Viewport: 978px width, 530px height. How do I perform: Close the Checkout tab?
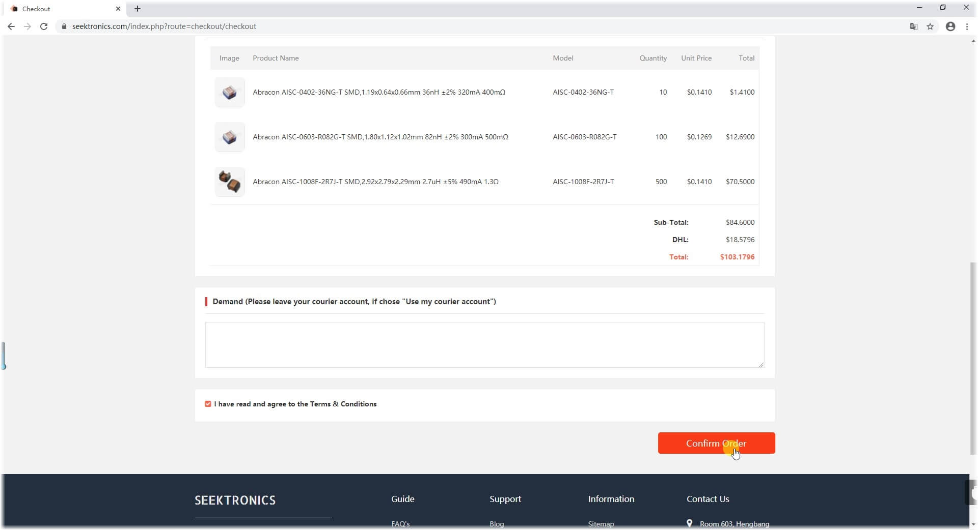coord(118,9)
